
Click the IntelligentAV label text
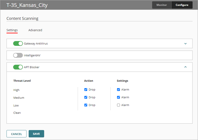click(32, 55)
